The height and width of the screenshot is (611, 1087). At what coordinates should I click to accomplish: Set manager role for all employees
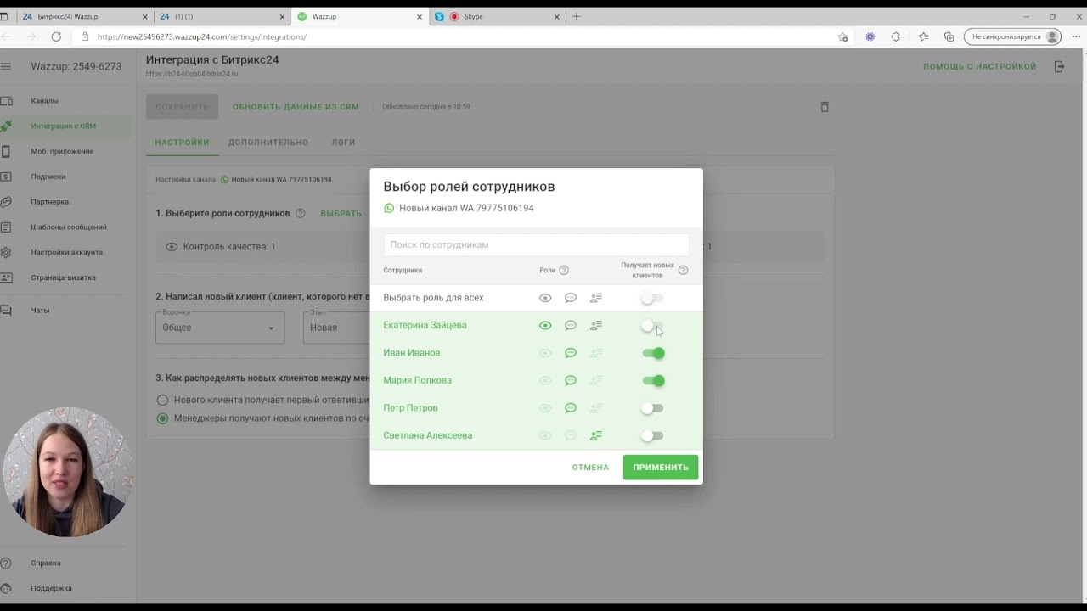596,298
